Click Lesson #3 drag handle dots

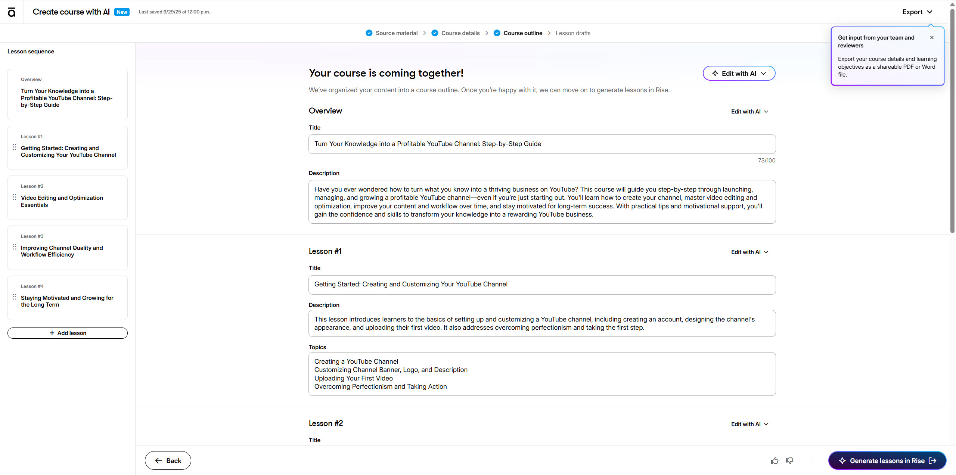15,247
